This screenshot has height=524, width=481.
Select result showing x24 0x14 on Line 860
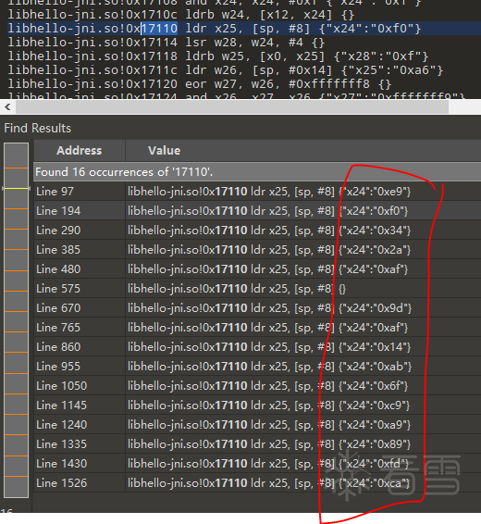257,346
